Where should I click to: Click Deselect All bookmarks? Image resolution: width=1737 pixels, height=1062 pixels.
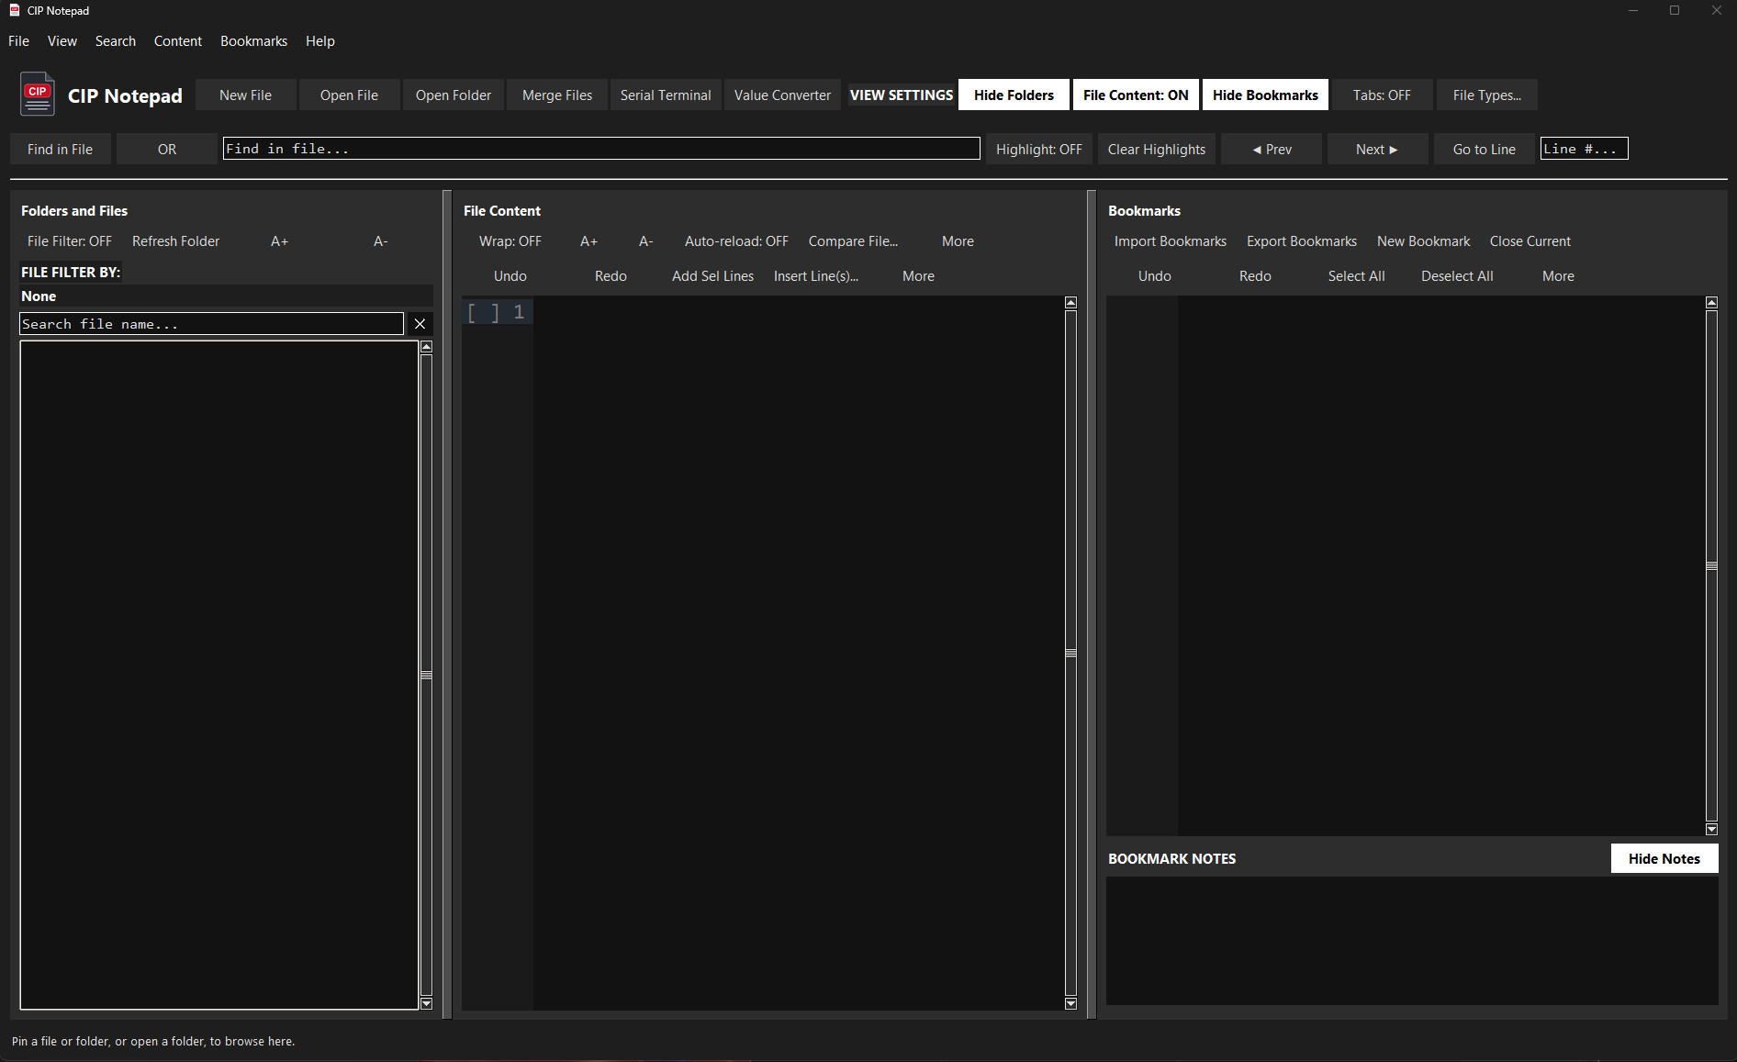tap(1458, 276)
